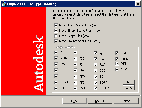Toggle the .SI checkbox
The height and width of the screenshot is (108, 142).
pyautogui.click(x=96, y=77)
